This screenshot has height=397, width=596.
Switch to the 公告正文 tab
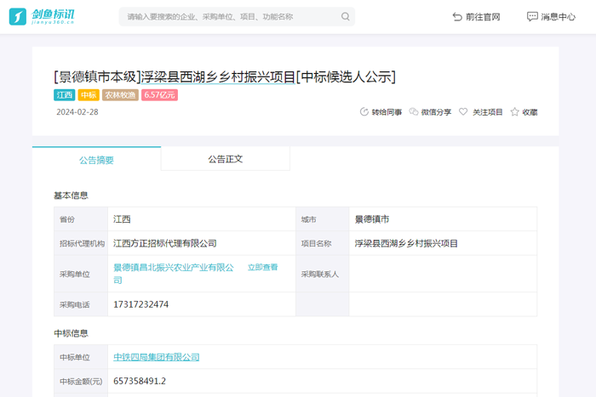pyautogui.click(x=225, y=159)
